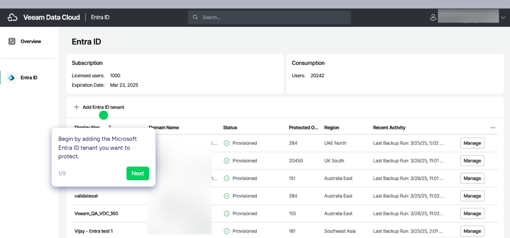Click the 20450 protected objects value

coord(295,161)
